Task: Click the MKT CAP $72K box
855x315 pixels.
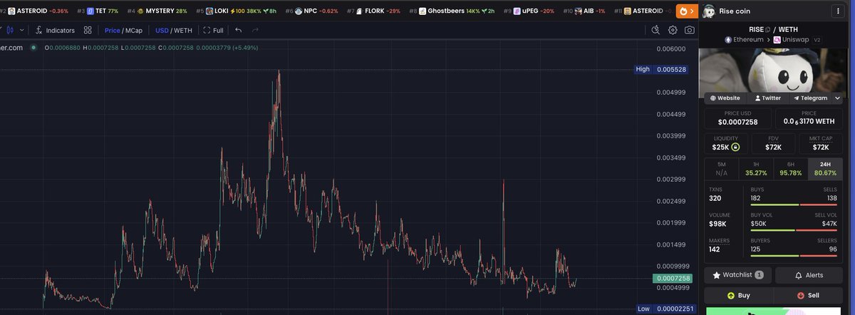Action: click(x=820, y=143)
